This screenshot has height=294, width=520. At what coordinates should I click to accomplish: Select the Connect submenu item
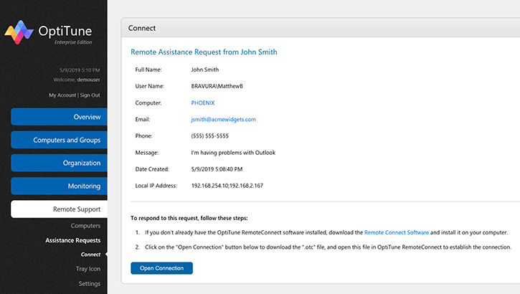pos(90,255)
